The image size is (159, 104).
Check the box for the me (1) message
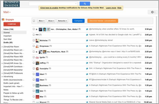click(34, 35)
